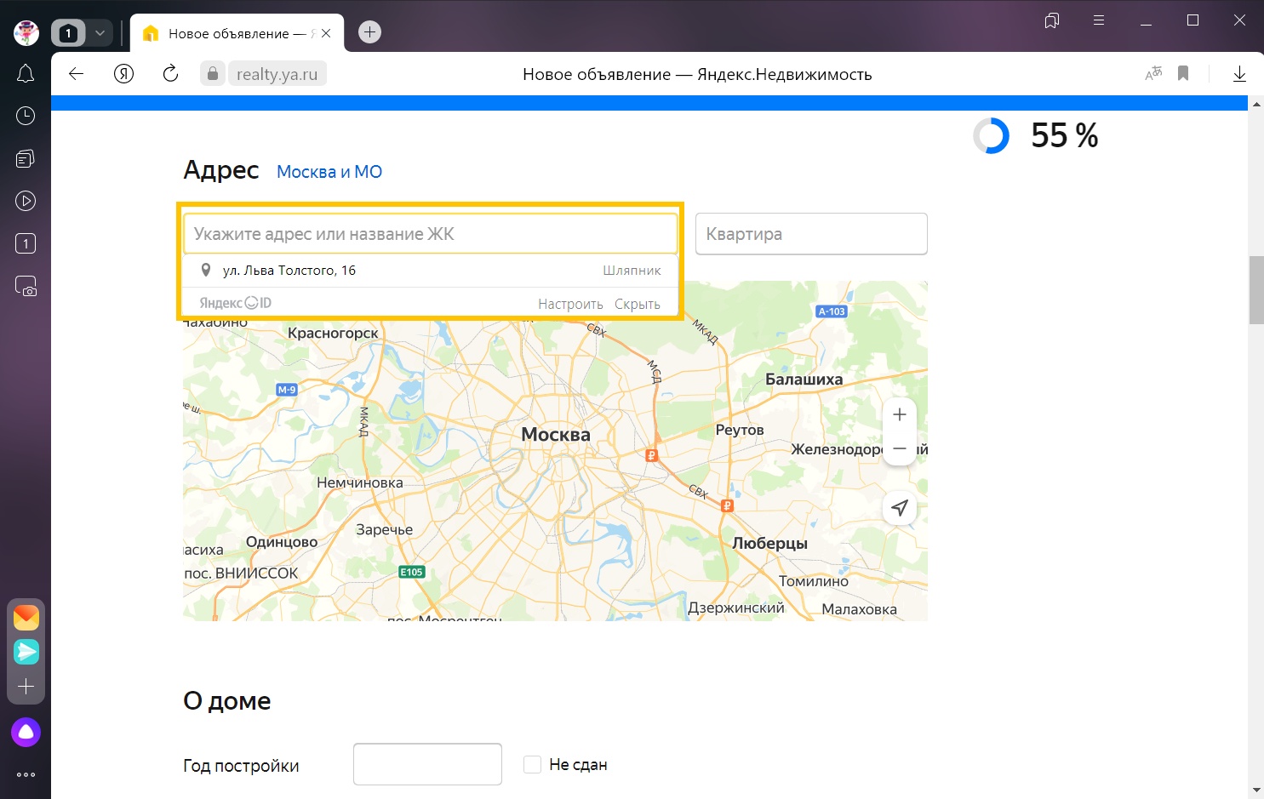
Task: Click Одинцово label on the map
Action: [282, 542]
